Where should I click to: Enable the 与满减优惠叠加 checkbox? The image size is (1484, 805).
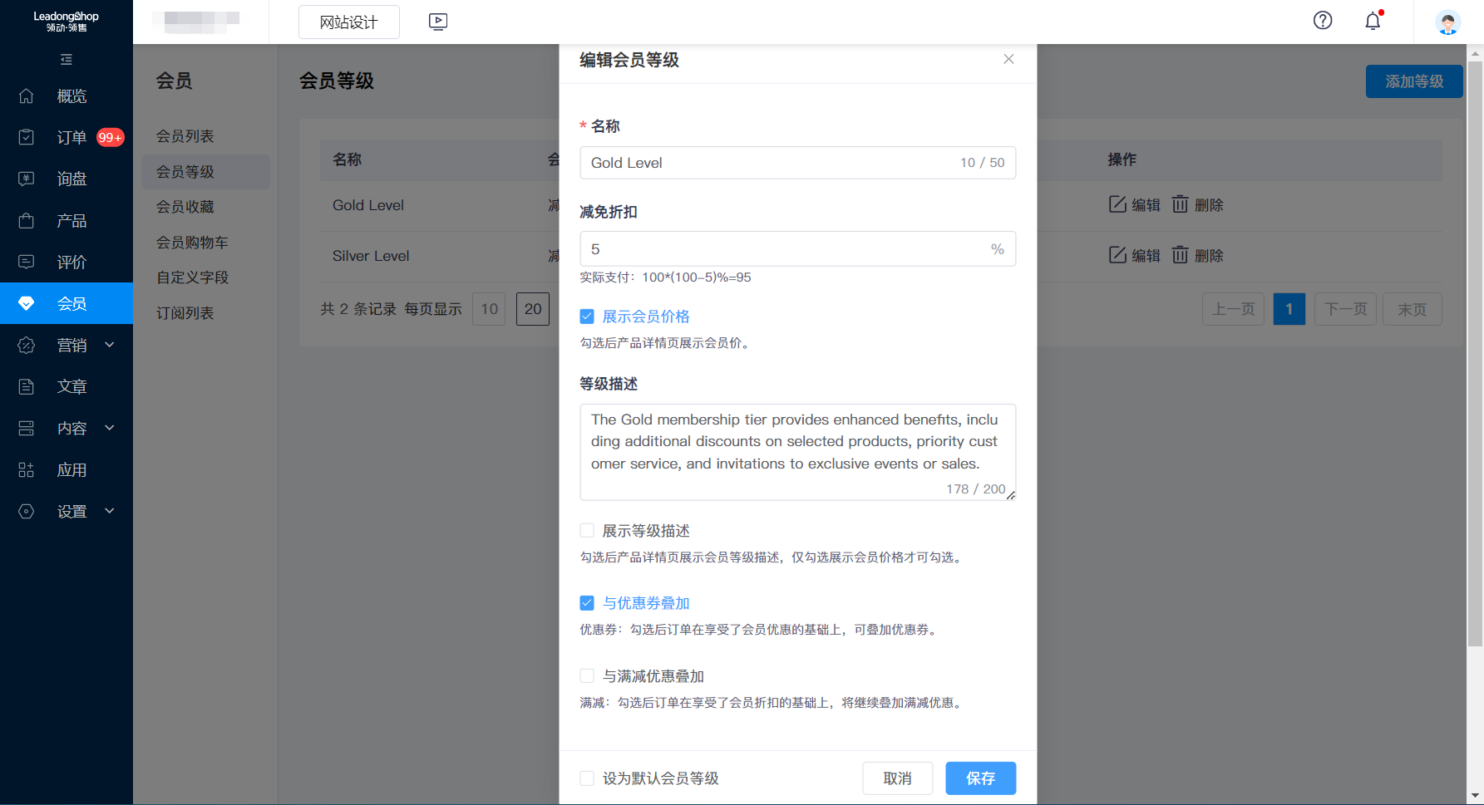coord(587,676)
